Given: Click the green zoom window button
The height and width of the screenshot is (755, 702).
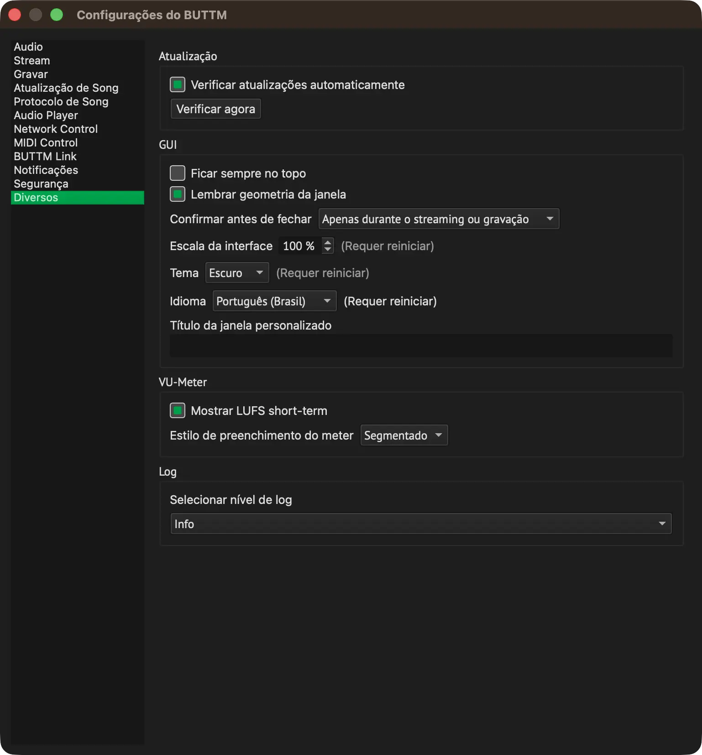Looking at the screenshot, I should pos(57,15).
